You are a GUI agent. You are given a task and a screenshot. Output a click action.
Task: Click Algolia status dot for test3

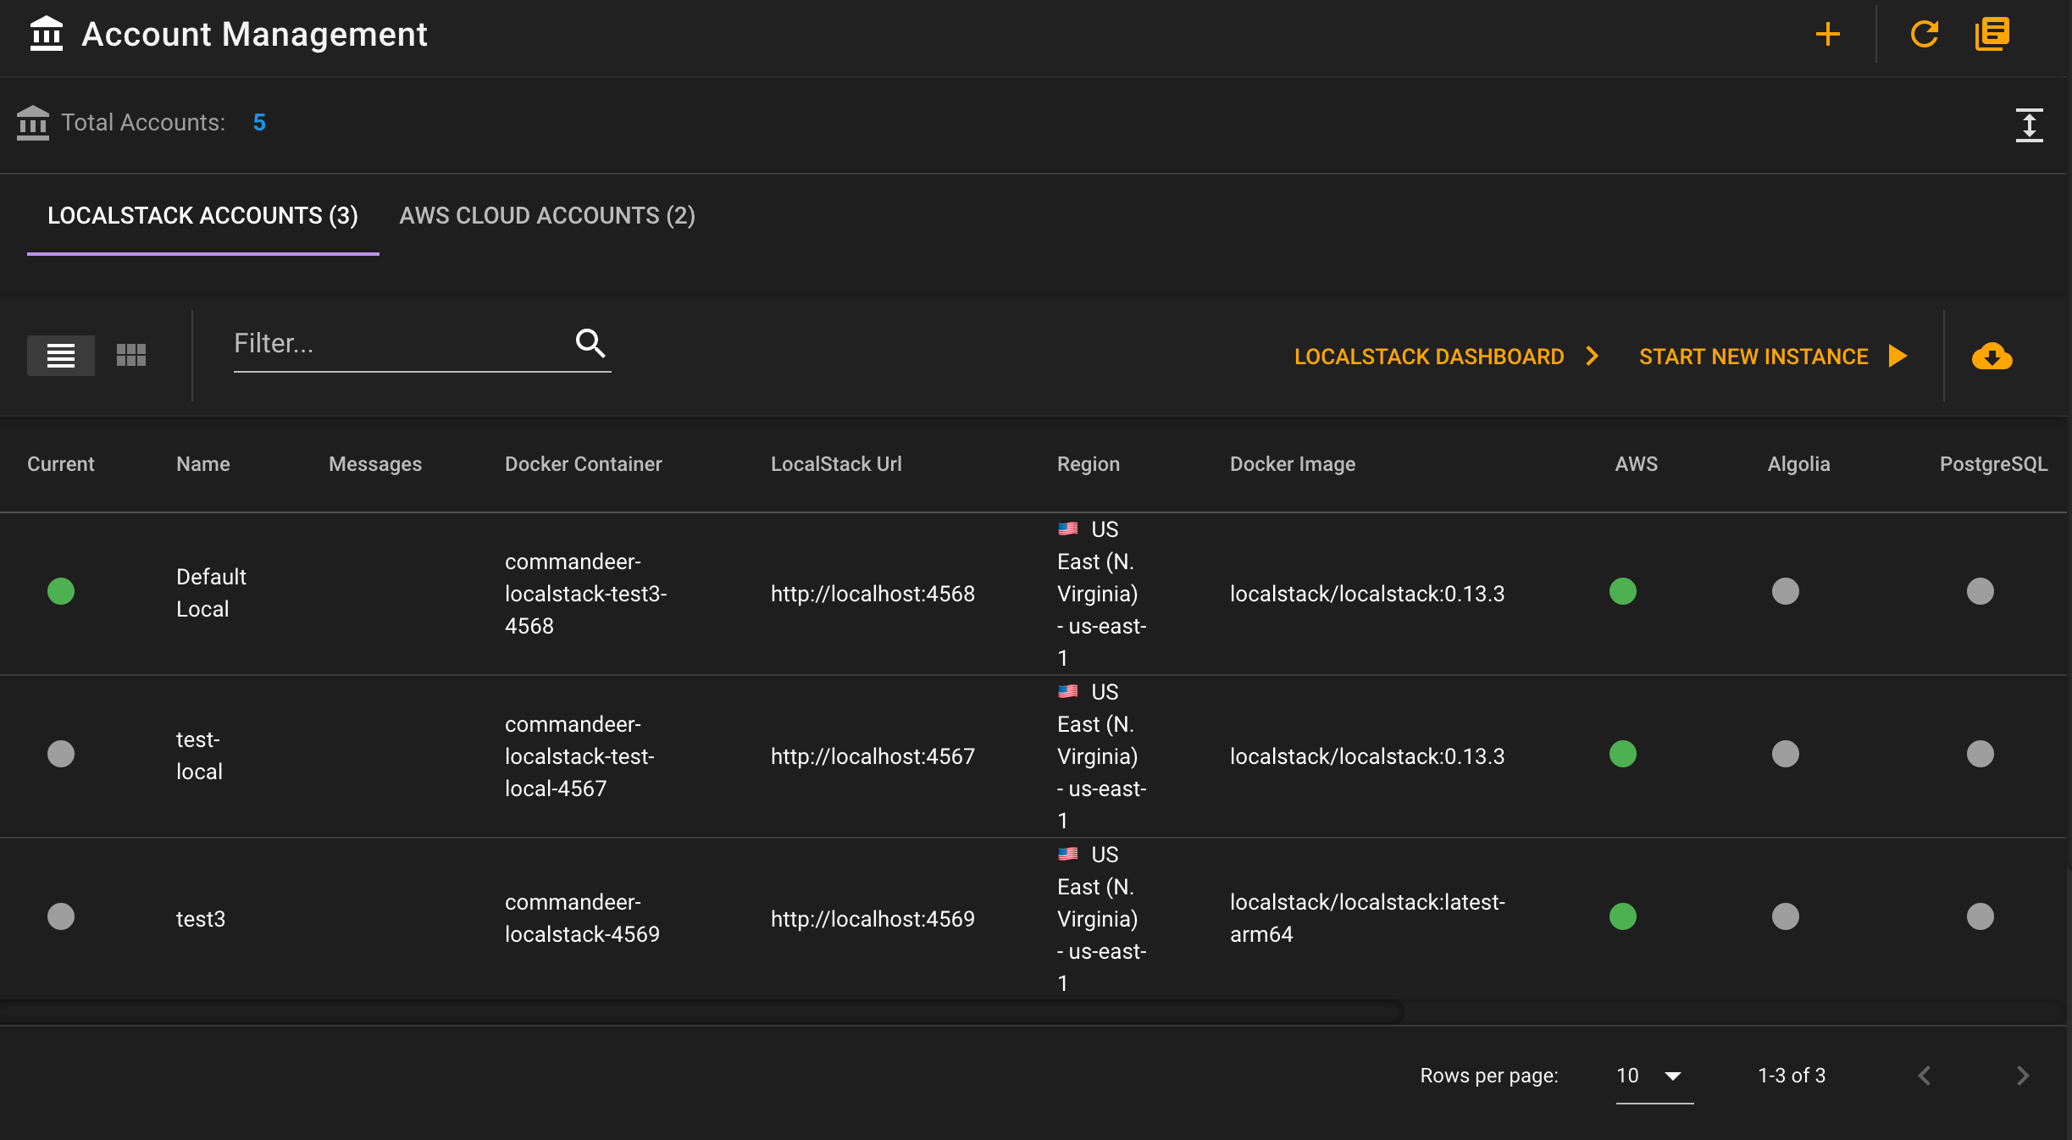(x=1786, y=916)
